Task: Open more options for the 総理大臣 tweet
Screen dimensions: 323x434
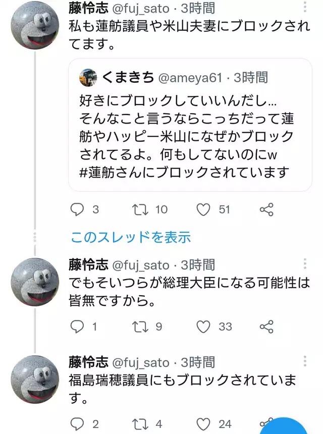Action: pos(305,264)
